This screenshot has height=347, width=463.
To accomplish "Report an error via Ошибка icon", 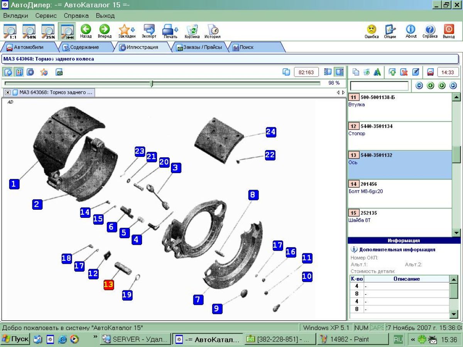I will (x=372, y=31).
